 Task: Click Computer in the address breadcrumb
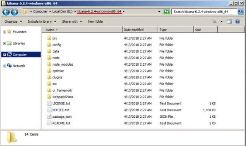(40, 11)
